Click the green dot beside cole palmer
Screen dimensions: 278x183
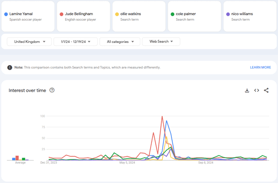click(x=172, y=14)
